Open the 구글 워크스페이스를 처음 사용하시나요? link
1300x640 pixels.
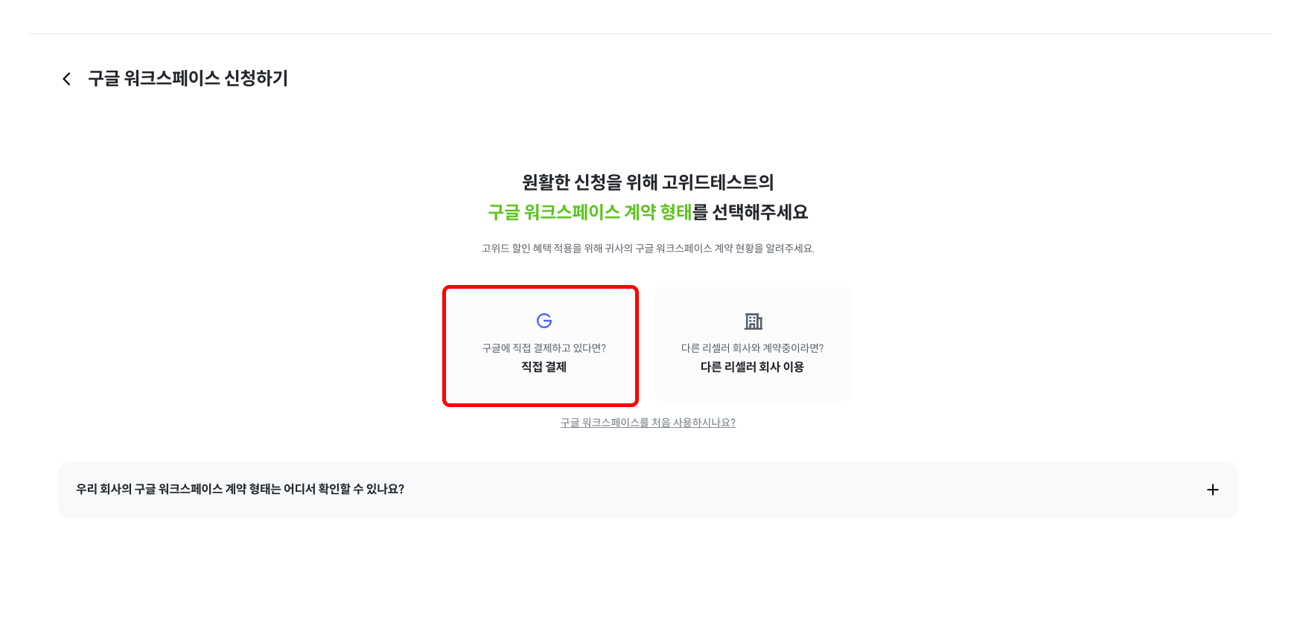tap(648, 423)
